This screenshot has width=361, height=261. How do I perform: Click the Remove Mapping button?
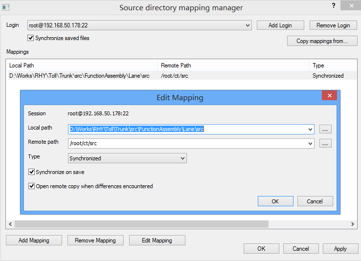click(x=95, y=240)
